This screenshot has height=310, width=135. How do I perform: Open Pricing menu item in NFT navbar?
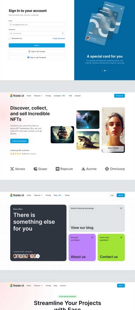click(x=48, y=96)
